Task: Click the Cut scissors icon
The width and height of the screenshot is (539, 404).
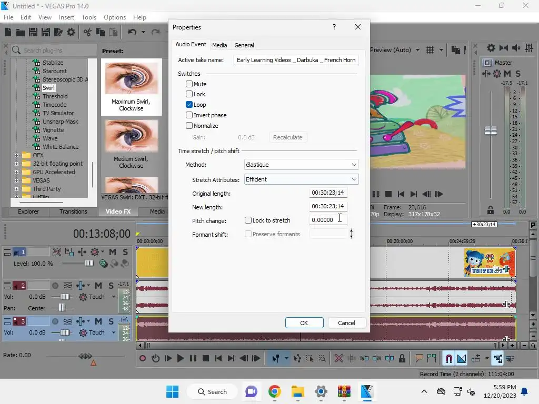Action: (87, 32)
